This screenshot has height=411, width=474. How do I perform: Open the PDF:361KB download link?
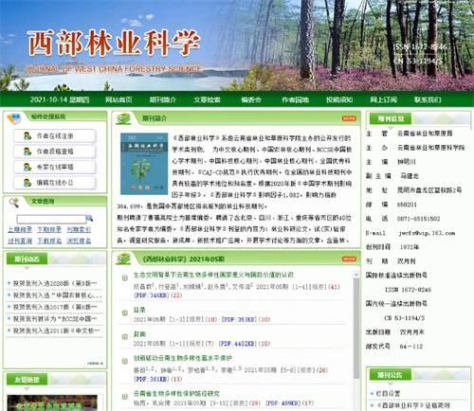point(152,379)
